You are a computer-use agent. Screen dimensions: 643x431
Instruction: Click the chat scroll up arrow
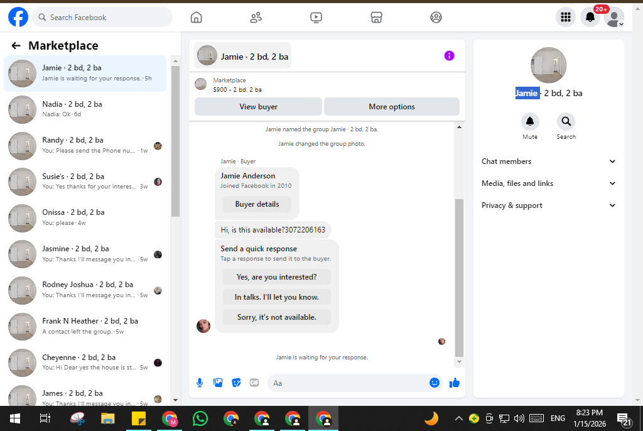click(x=459, y=128)
